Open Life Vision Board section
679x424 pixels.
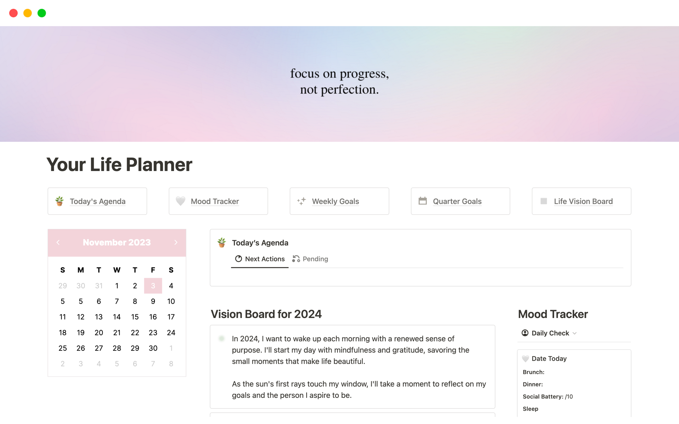pos(583,201)
